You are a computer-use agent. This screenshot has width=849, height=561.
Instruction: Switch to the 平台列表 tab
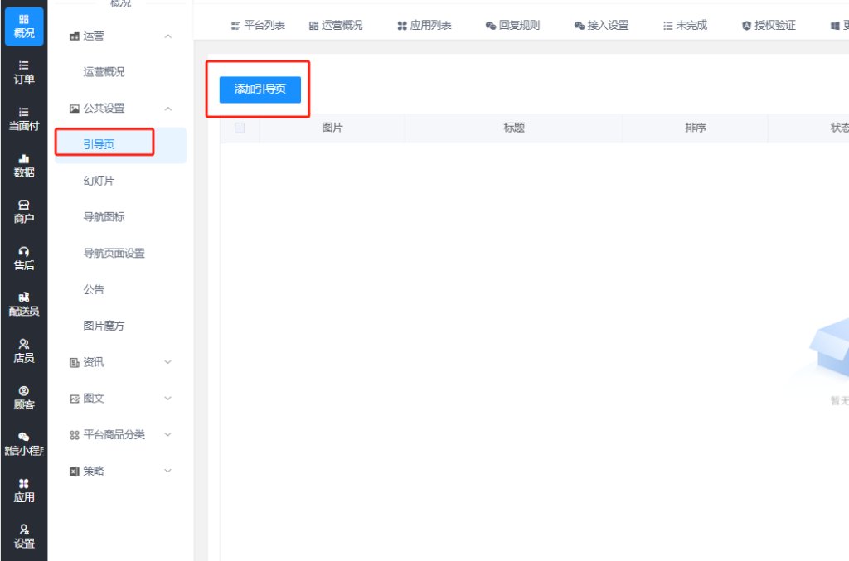pos(258,26)
